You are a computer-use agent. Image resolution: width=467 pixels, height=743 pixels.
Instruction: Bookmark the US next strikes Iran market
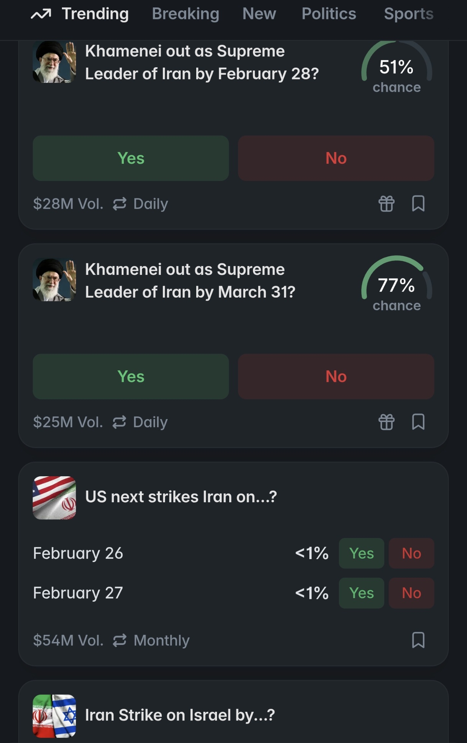click(x=418, y=640)
